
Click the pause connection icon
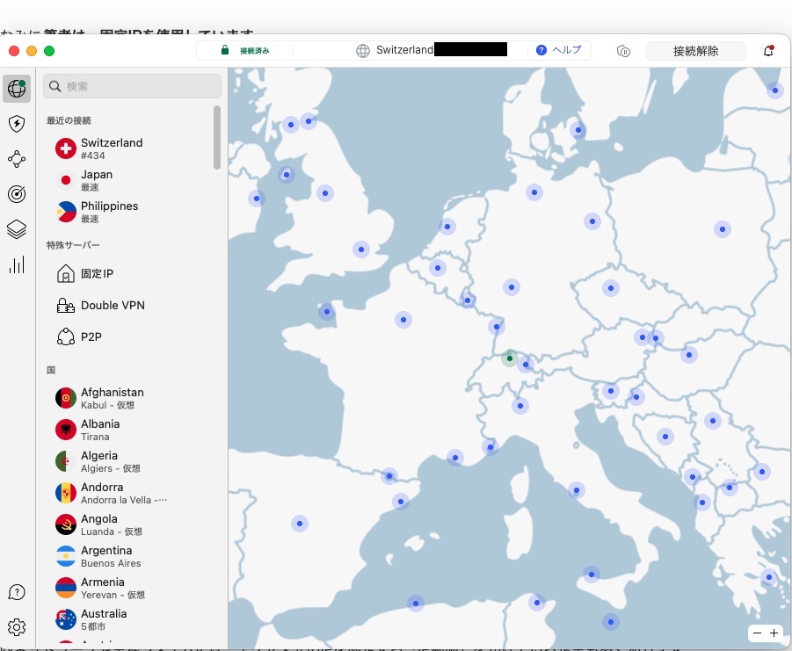point(623,51)
